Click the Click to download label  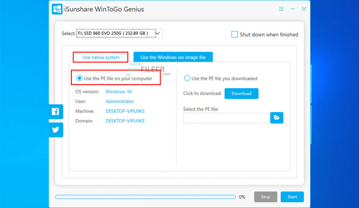[202, 93]
